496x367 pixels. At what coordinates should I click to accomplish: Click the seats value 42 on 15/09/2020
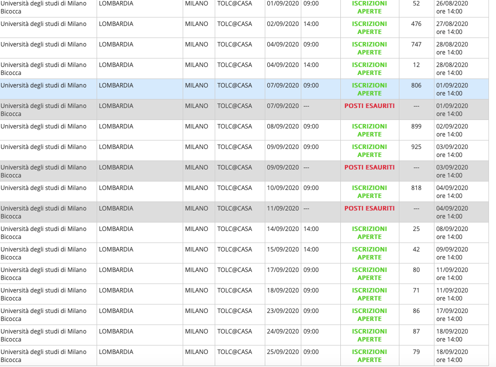pyautogui.click(x=416, y=249)
